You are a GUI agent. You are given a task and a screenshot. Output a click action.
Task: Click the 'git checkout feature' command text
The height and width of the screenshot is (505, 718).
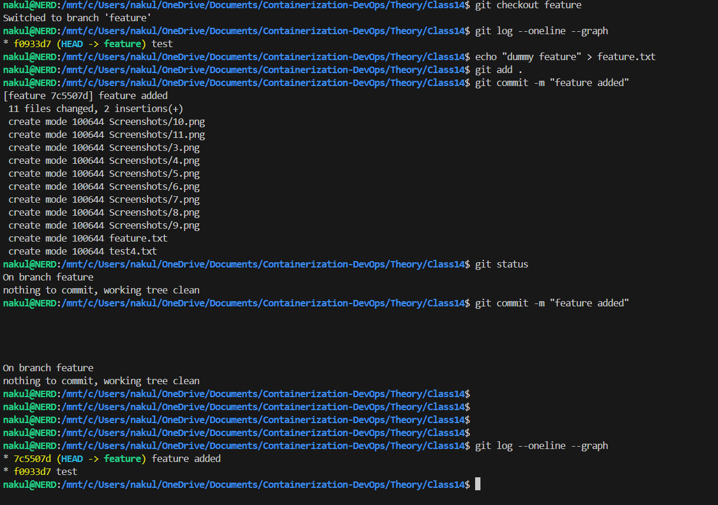coord(528,5)
